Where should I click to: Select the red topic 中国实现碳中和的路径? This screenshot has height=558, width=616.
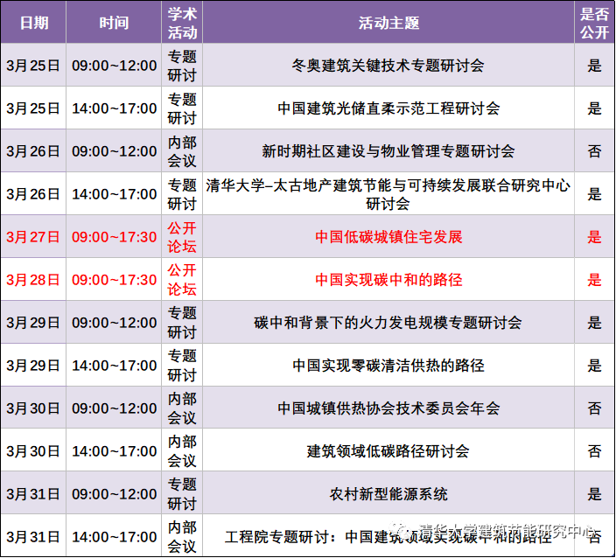388,280
